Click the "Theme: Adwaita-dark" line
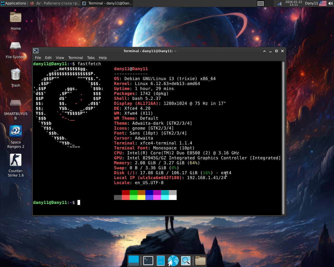The image size is (334, 267). point(153,123)
